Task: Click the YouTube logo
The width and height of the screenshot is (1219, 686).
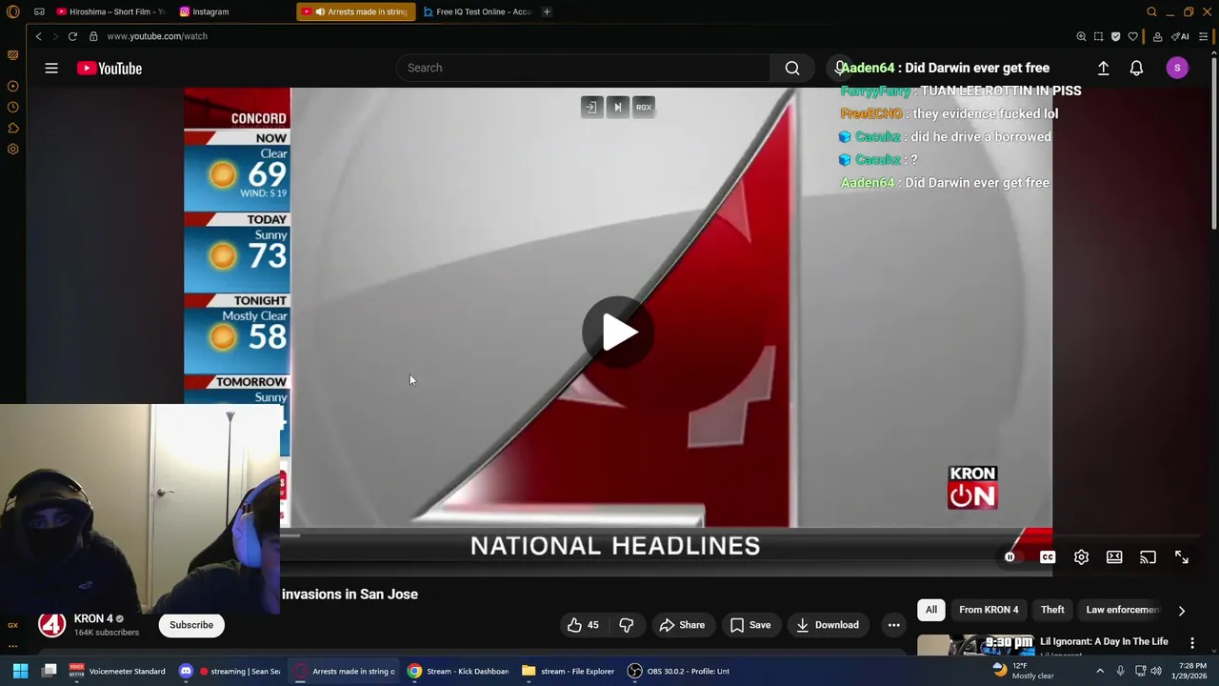Action: click(x=110, y=68)
